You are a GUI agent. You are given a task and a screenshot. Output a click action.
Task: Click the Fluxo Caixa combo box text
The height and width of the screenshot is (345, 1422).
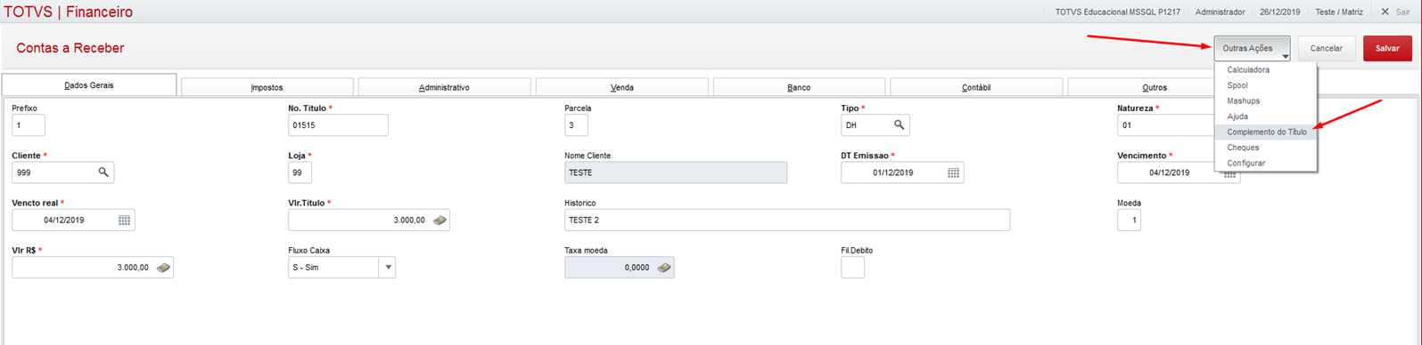(x=334, y=267)
